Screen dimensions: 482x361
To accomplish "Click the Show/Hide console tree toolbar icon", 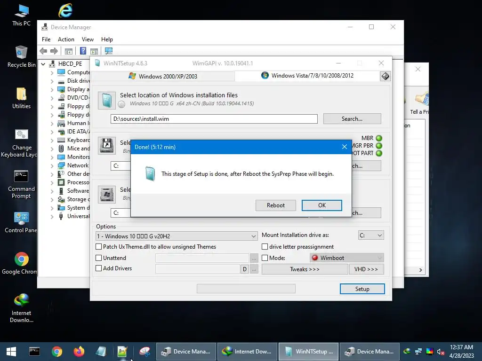I will 69,51.
